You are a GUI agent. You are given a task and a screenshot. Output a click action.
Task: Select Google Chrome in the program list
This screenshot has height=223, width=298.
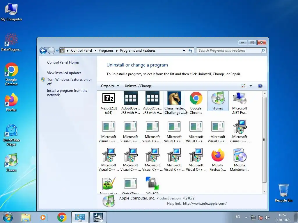pos(196,103)
